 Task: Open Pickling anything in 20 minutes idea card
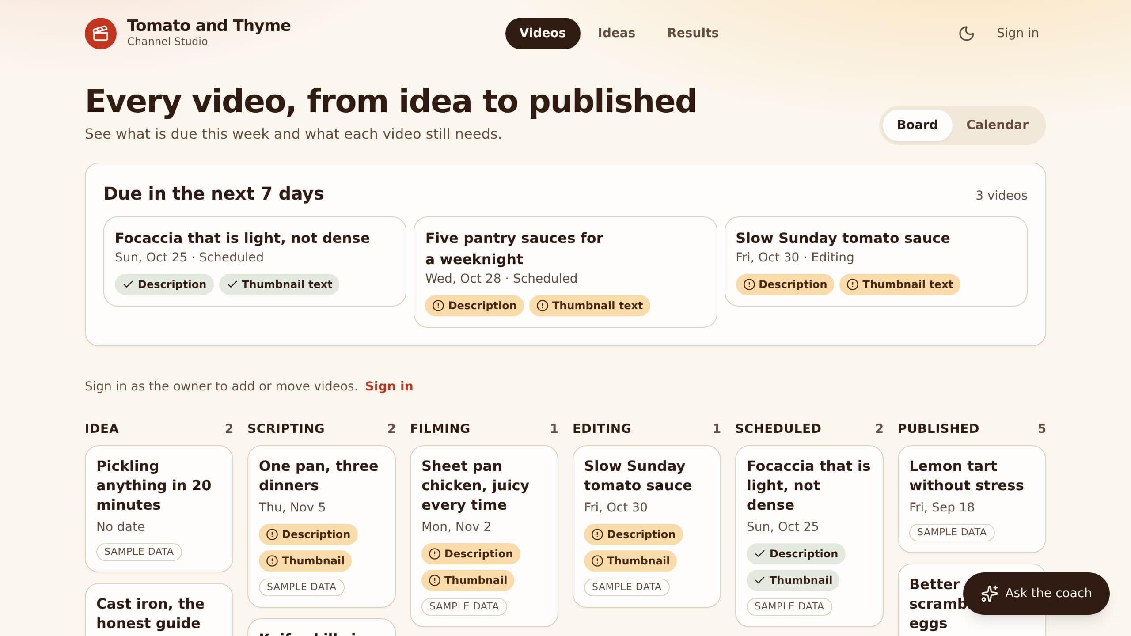coord(159,508)
